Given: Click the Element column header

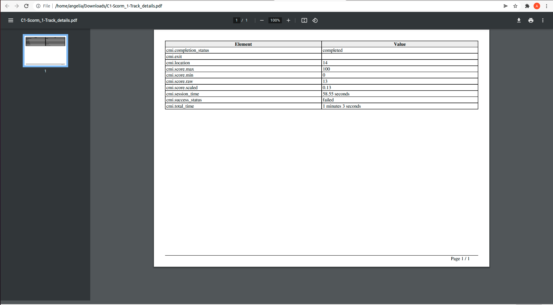Looking at the screenshot, I should [x=243, y=44].
